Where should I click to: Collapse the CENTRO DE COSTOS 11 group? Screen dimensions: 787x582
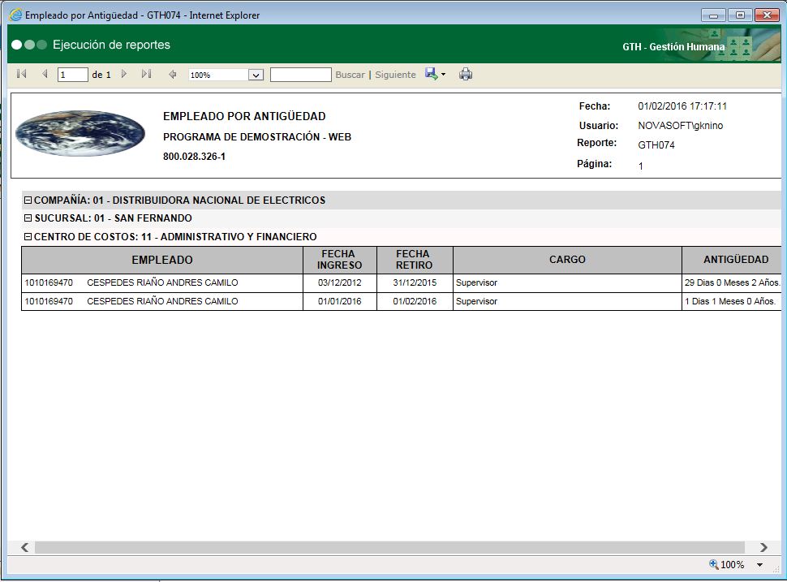[27, 235]
